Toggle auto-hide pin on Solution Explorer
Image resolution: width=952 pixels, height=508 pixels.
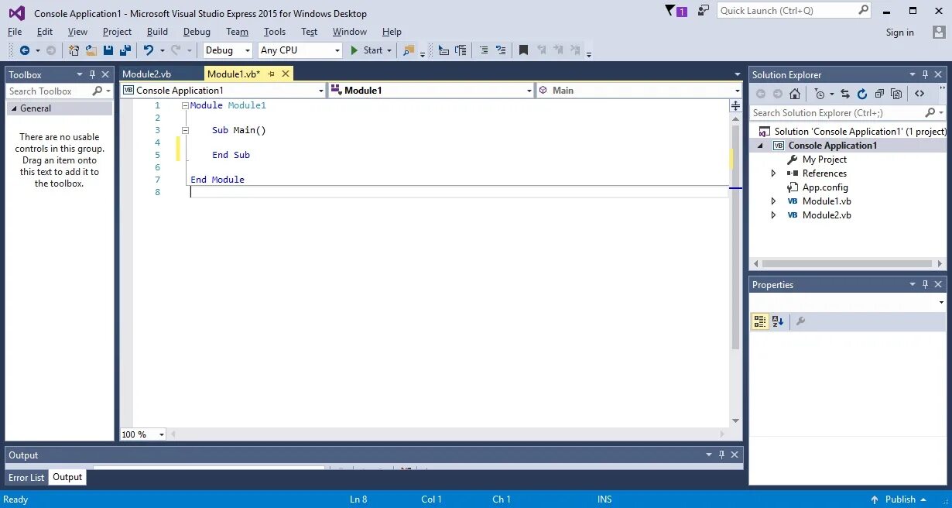(x=926, y=74)
